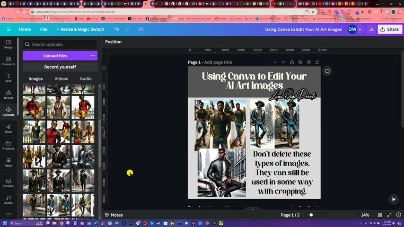Open the Position panel option
This screenshot has height=227, width=404.
tap(113, 42)
